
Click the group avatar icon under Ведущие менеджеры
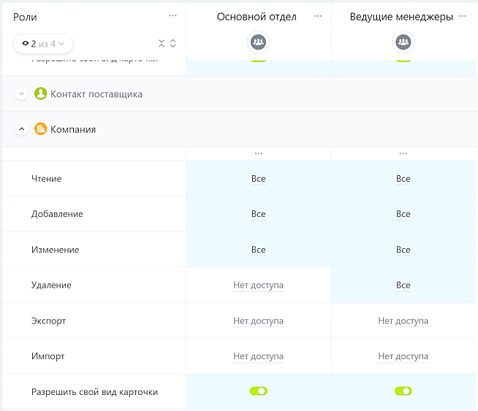click(x=403, y=42)
